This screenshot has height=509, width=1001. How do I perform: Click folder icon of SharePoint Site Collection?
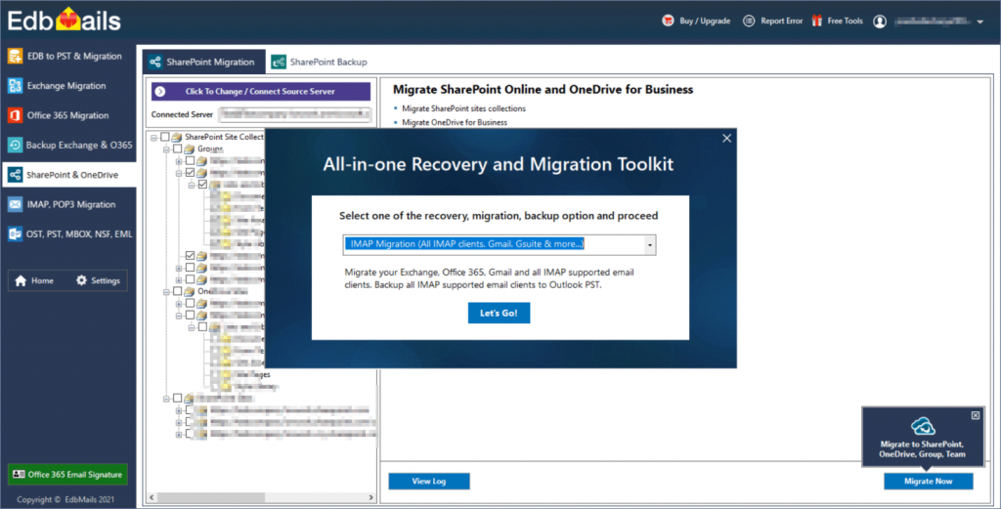point(177,137)
